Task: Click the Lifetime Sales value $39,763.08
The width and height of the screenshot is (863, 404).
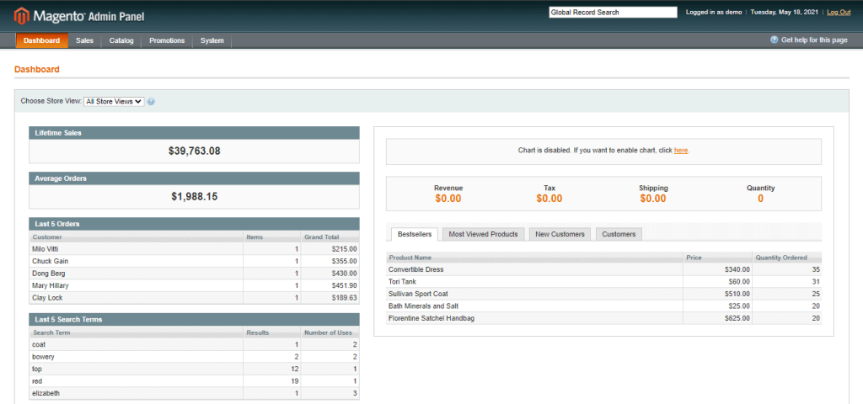Action: tap(195, 151)
